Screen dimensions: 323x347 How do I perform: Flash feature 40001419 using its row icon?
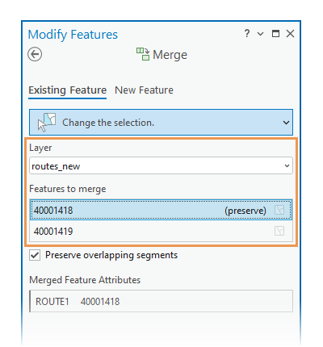279,231
